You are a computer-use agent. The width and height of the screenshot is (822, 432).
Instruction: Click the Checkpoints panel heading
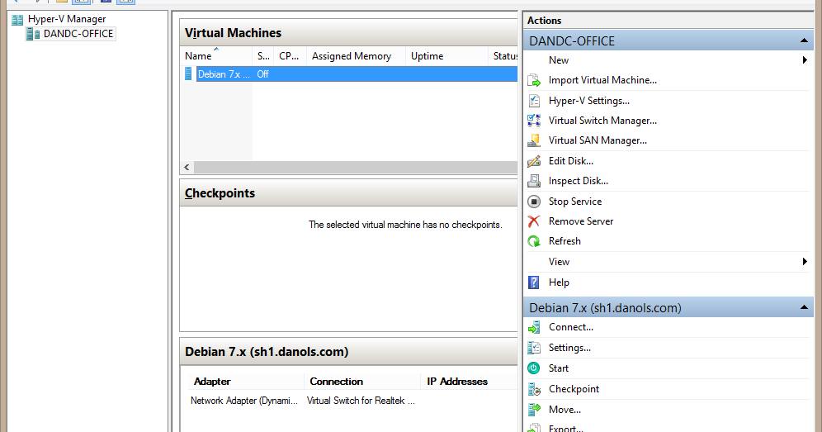[x=220, y=193]
